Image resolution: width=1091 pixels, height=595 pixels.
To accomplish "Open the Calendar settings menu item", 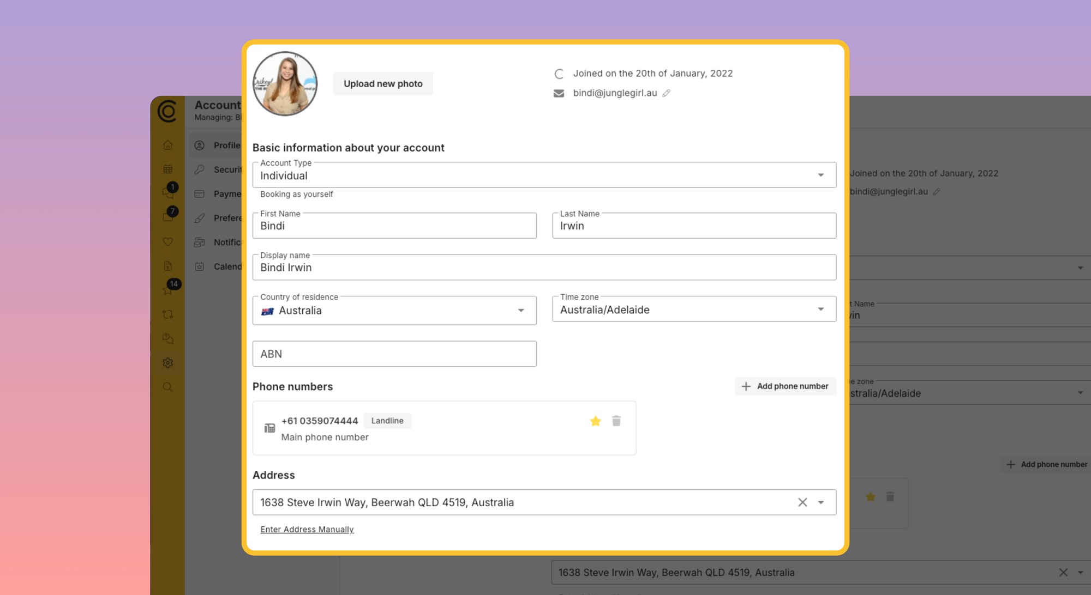I will coord(217,266).
